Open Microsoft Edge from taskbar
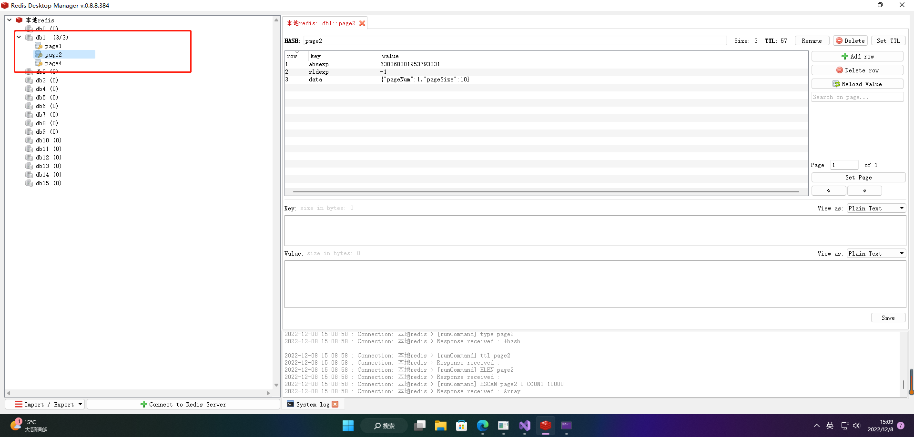914x437 pixels. (482, 426)
